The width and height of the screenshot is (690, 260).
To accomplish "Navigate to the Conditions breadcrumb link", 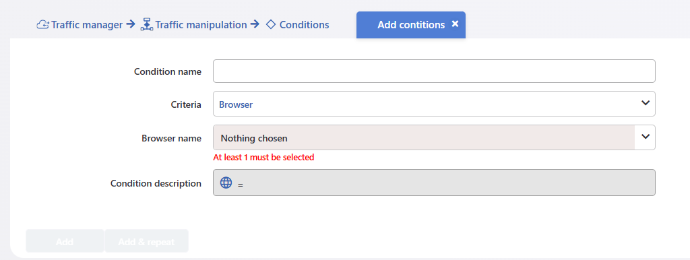I will 304,25.
